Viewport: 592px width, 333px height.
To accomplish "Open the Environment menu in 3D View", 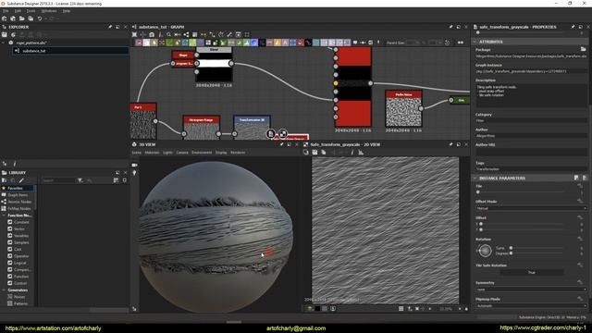I will click(x=202, y=153).
